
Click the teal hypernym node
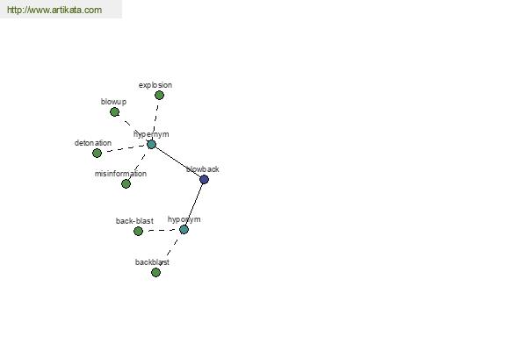(x=152, y=145)
